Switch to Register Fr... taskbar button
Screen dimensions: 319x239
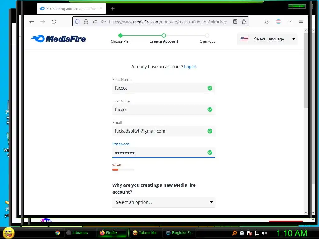180,233
